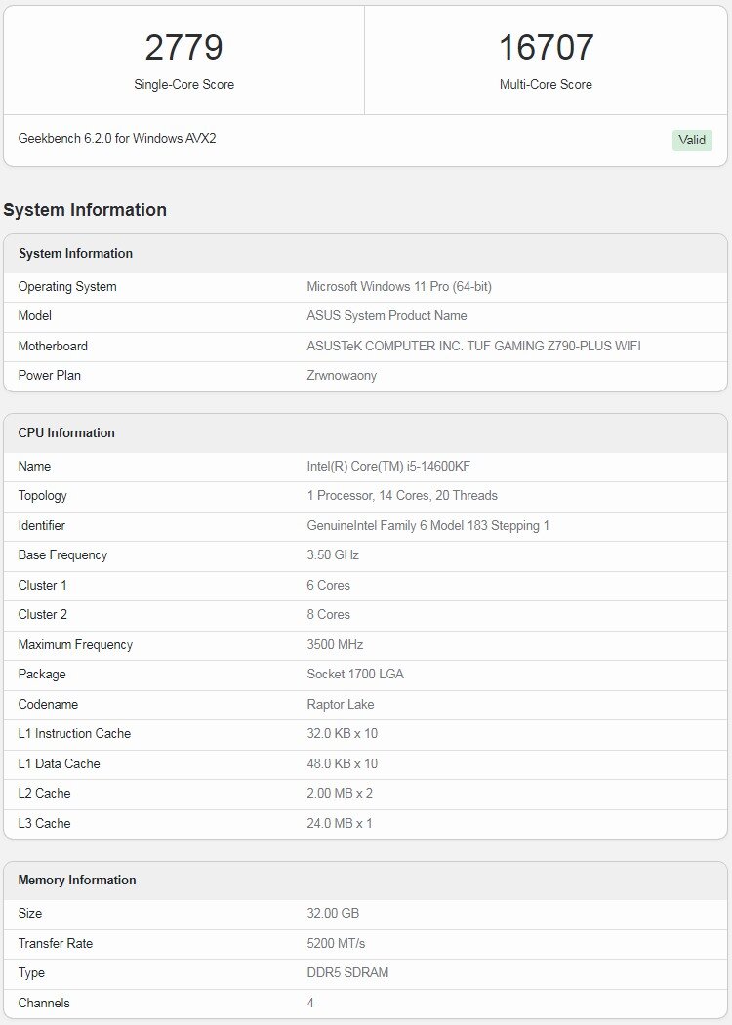Select the Multi-Core Score label
The image size is (732, 1025).
click(546, 84)
